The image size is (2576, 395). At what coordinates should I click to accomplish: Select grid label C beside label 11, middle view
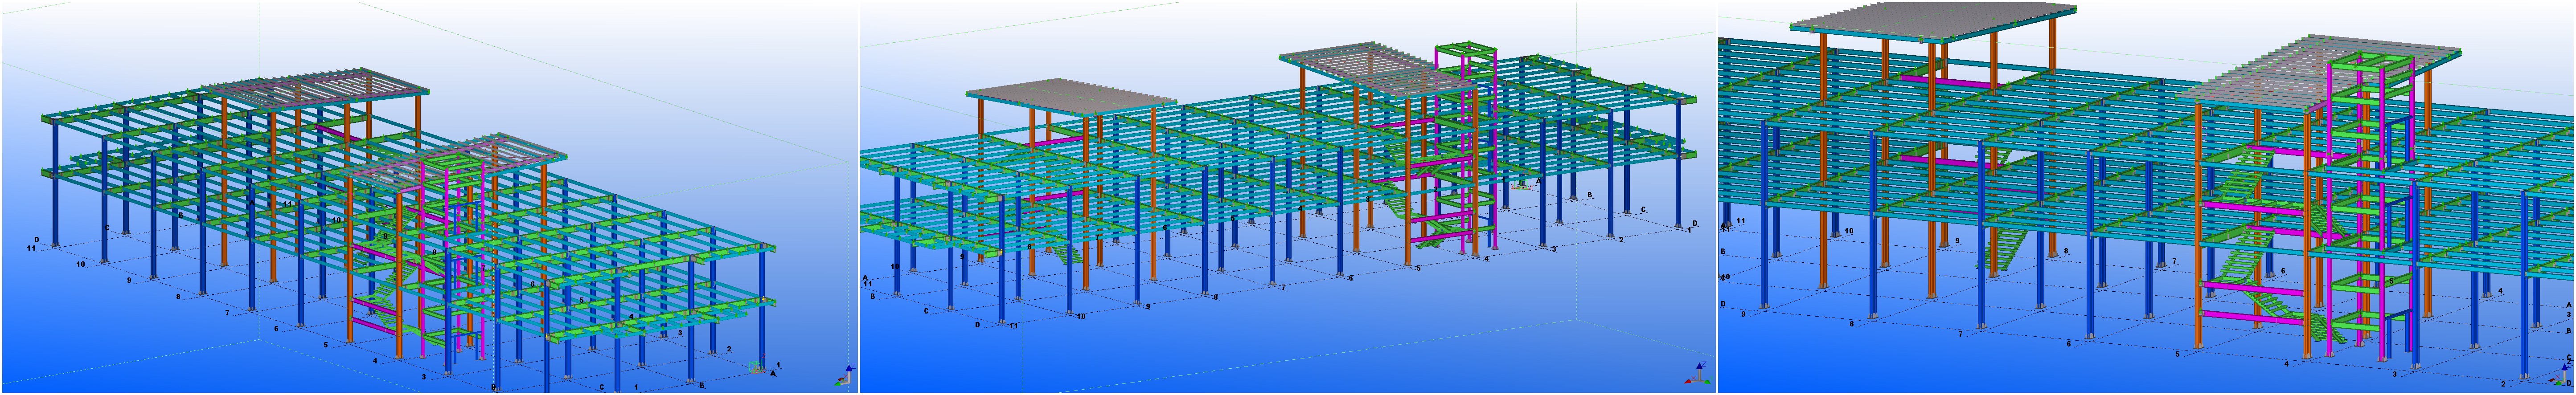pos(925,310)
